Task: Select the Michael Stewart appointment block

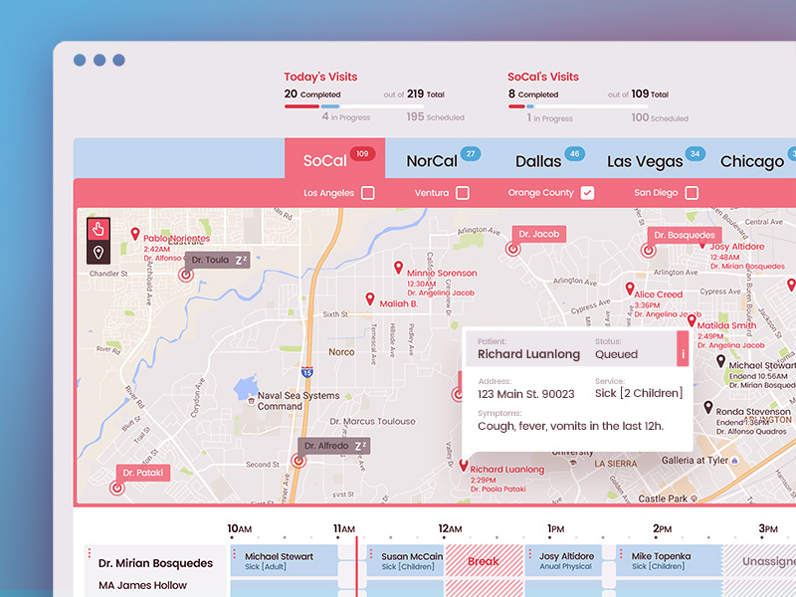Action: pos(285,560)
